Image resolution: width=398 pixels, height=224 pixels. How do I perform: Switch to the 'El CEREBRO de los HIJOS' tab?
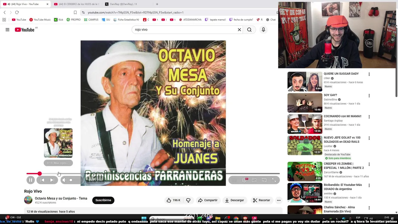76,4
